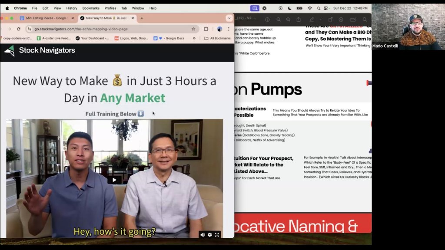Click the Stock Navigators logo
The height and width of the screenshot is (250, 445).
tap(40, 50)
